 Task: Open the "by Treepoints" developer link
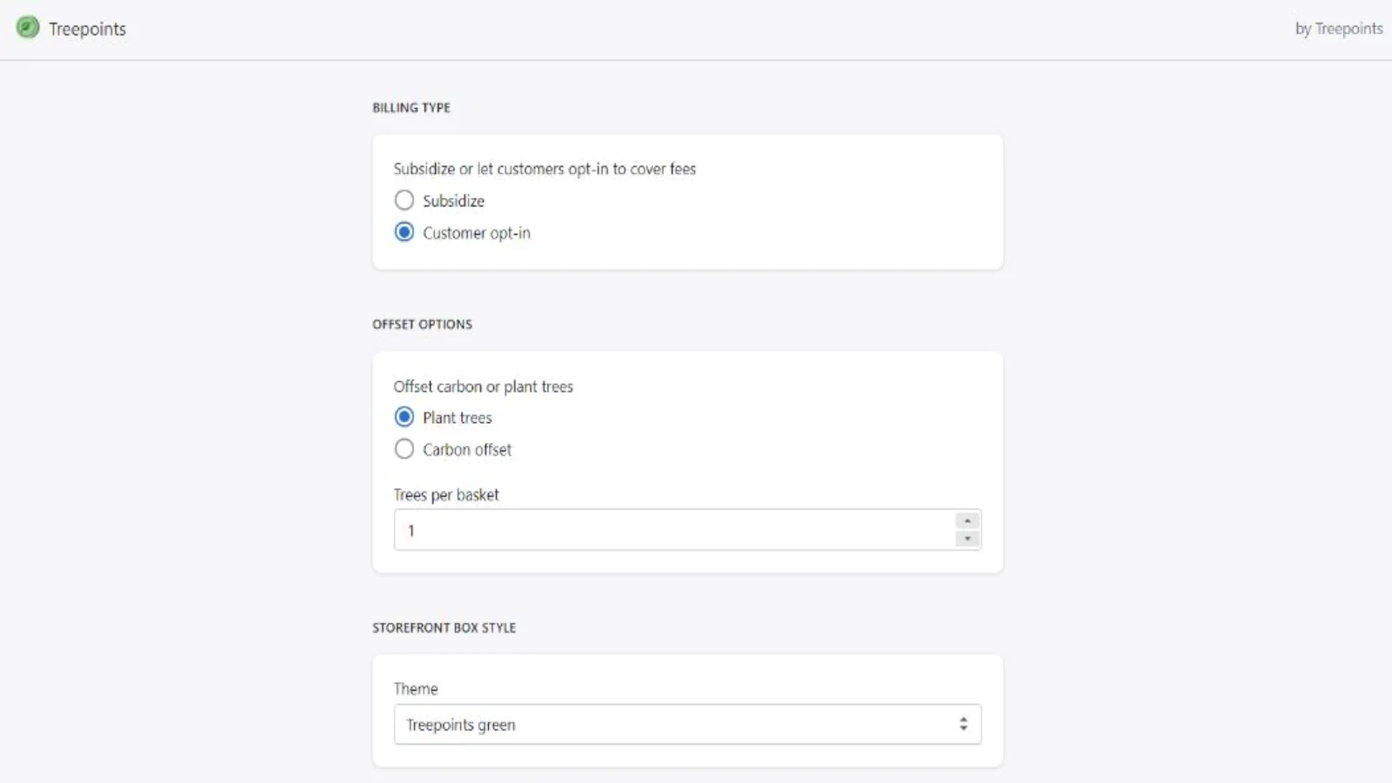[x=1338, y=29]
